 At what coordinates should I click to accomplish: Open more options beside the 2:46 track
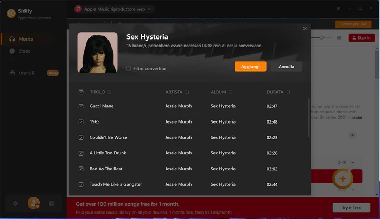click(353, 162)
